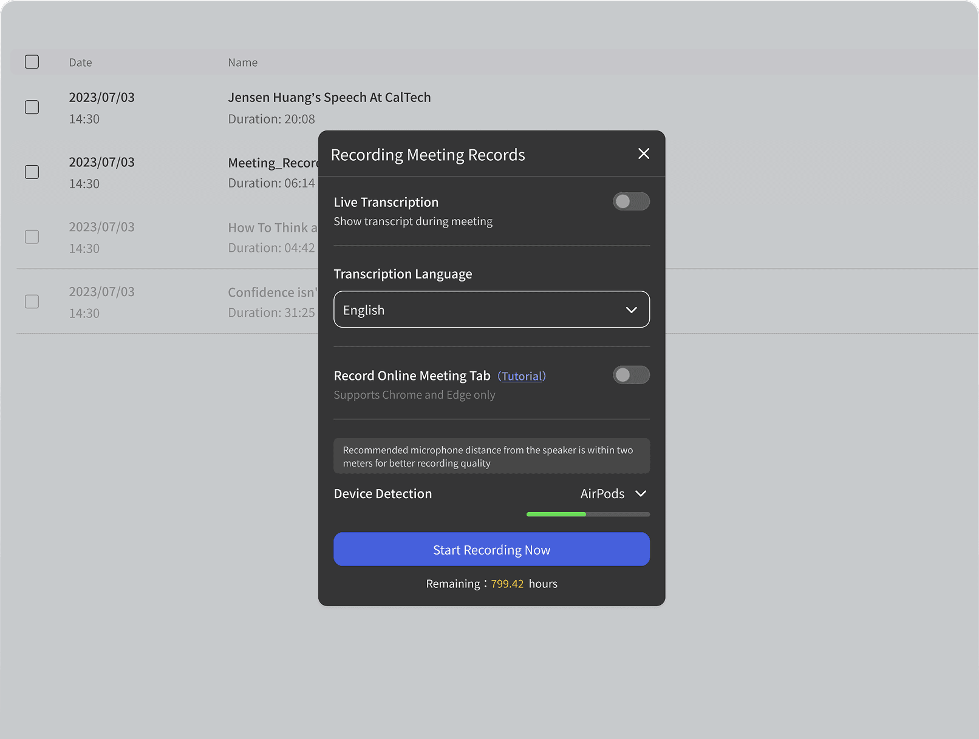This screenshot has height=739, width=979.
Task: Click the Name column header
Action: coord(242,62)
